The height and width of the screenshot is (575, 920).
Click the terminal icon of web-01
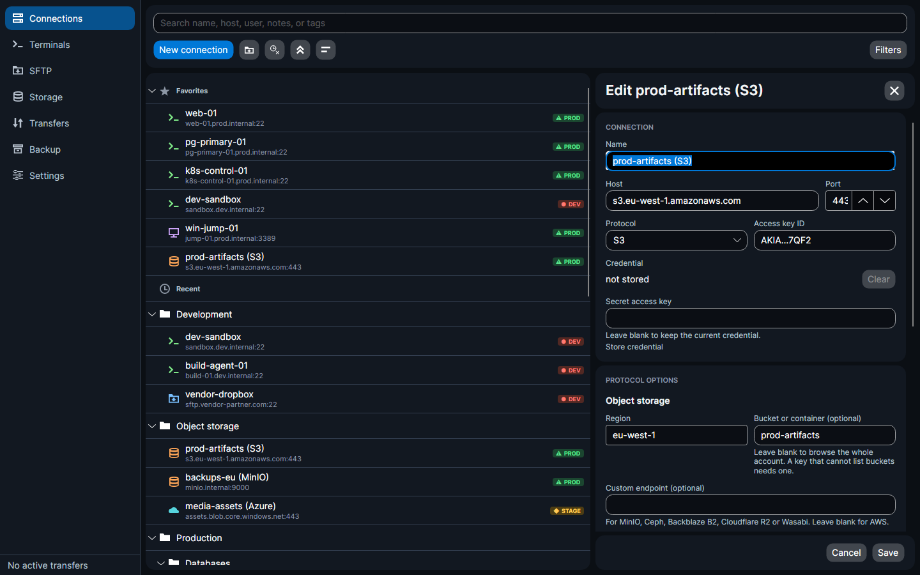(173, 118)
